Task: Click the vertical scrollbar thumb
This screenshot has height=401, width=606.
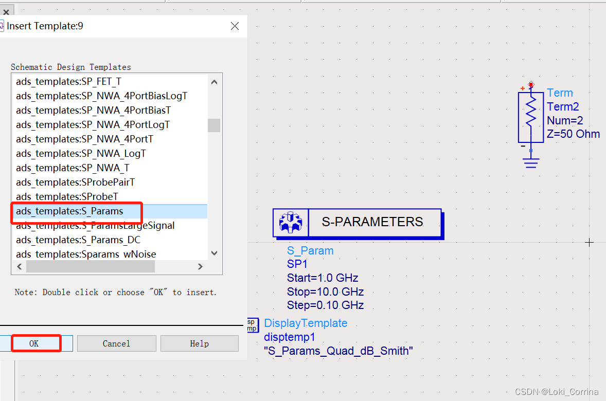Action: 214,125
